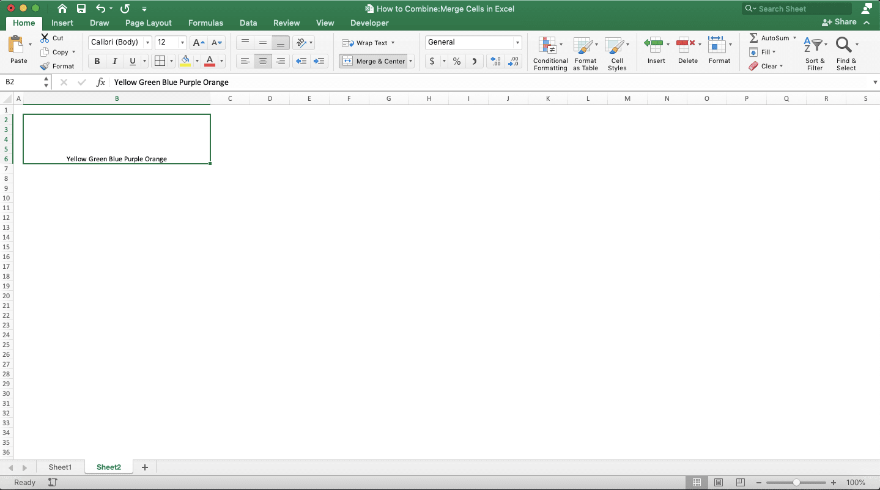Screen dimensions: 880x490
Task: Apply comma style format
Action: (475, 61)
